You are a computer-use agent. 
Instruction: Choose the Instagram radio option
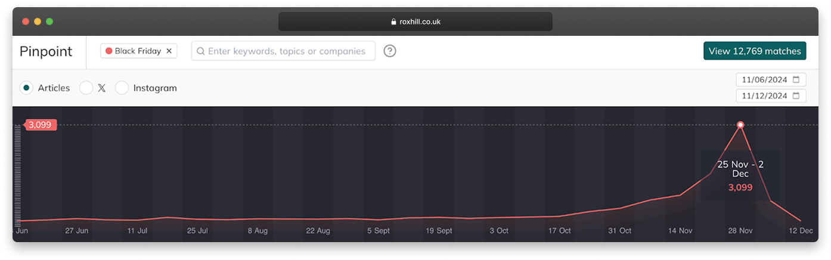(122, 88)
